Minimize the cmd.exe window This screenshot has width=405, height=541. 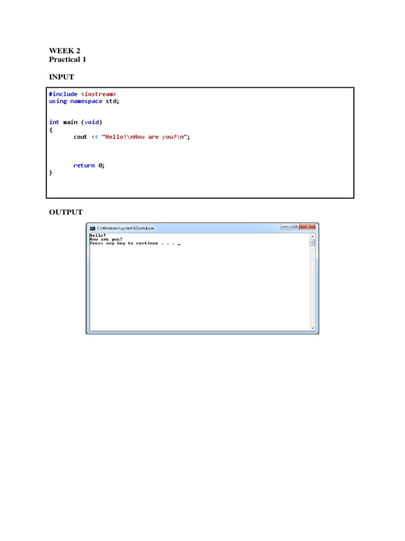coord(285,226)
